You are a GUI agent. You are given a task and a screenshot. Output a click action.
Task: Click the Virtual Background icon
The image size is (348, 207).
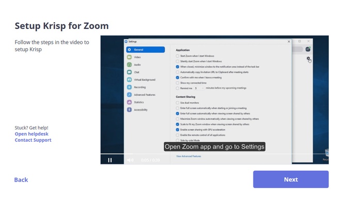(130, 80)
